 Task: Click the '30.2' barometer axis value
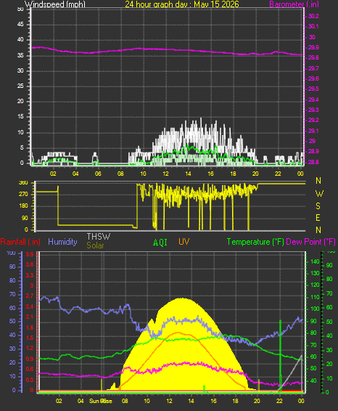tap(313, 16)
